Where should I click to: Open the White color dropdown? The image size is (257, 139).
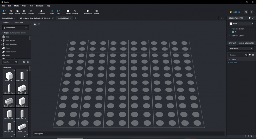click(241, 24)
